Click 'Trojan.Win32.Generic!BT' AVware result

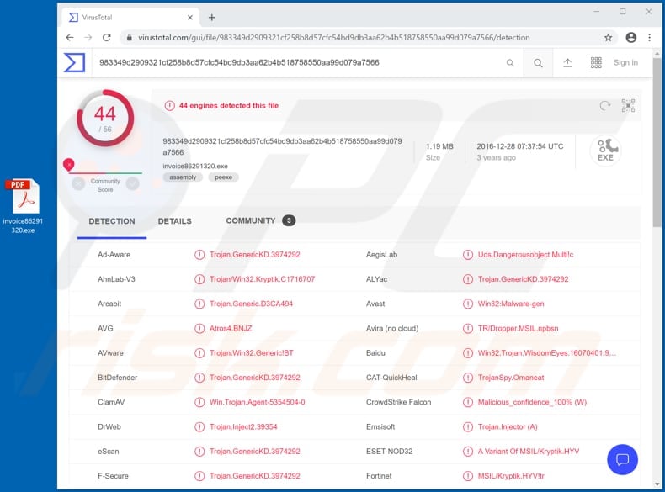click(252, 353)
